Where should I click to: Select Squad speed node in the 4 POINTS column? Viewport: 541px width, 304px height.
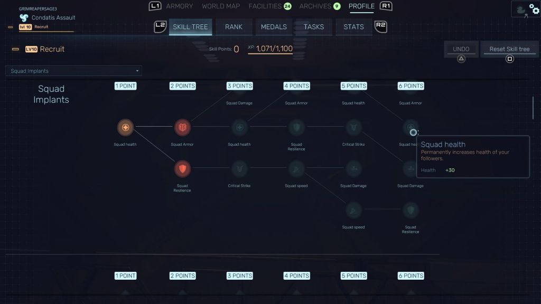coord(296,168)
